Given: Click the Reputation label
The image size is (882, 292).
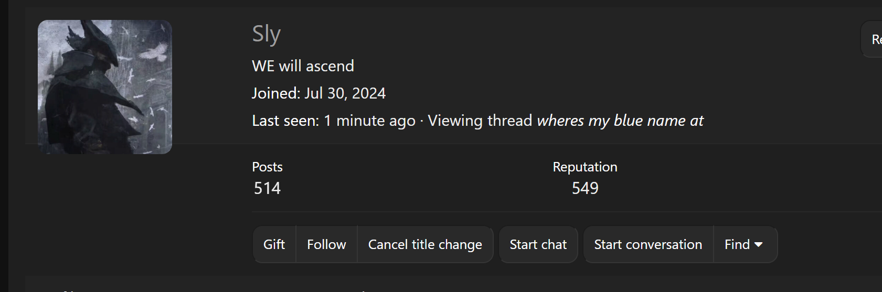Looking at the screenshot, I should click(585, 167).
